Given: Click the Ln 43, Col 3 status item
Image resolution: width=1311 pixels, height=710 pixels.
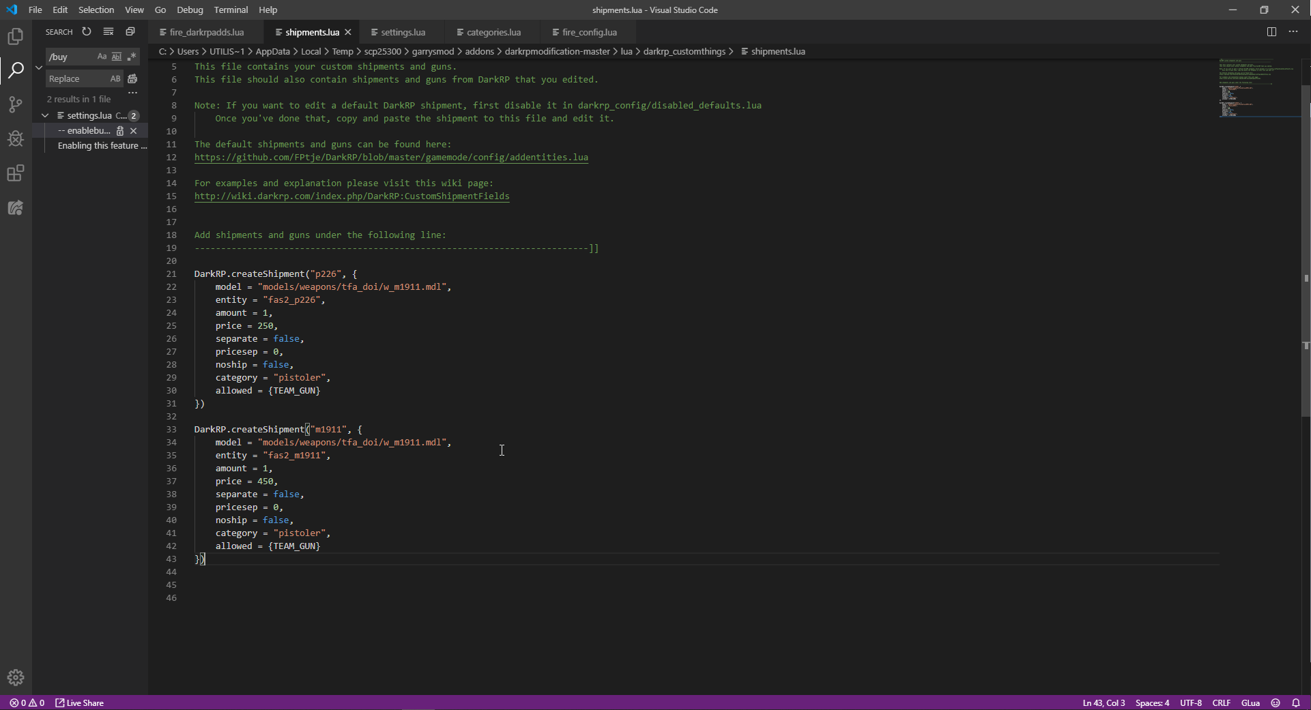Looking at the screenshot, I should (x=1104, y=702).
